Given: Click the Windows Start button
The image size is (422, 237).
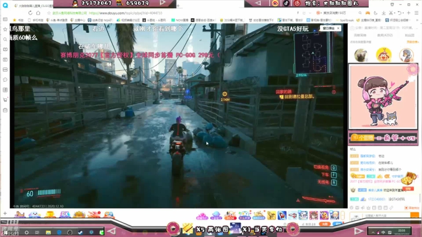Looking at the screenshot, I should 6,232.
